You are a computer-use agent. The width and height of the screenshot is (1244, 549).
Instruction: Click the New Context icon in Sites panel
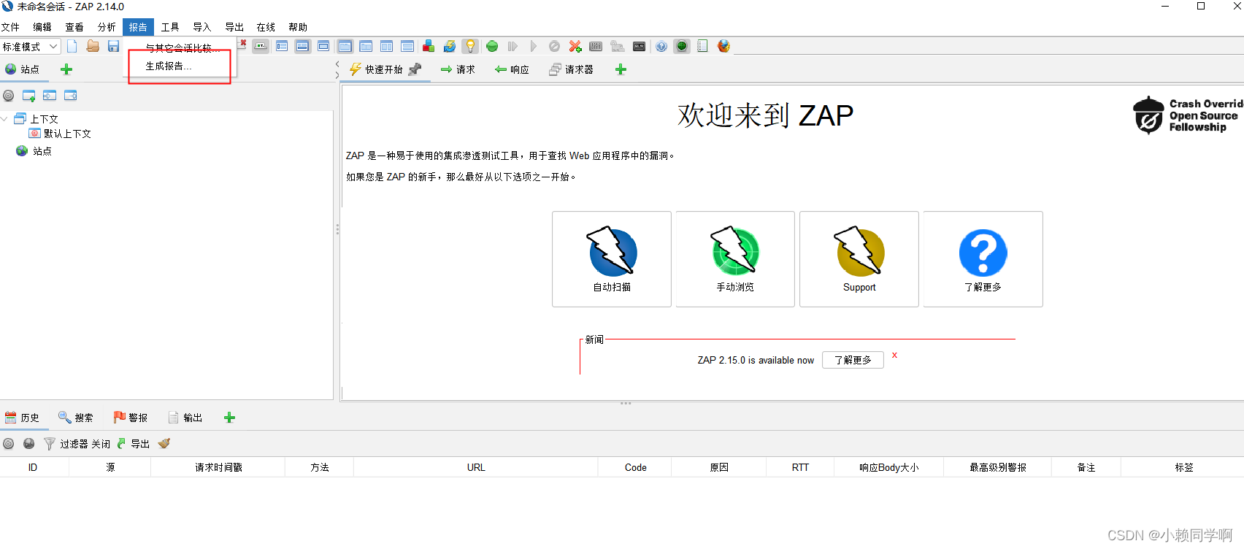[x=29, y=96]
